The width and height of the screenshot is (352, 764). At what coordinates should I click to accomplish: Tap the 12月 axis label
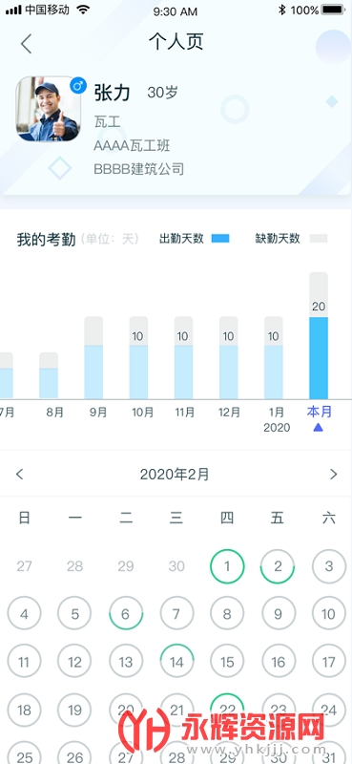229,413
